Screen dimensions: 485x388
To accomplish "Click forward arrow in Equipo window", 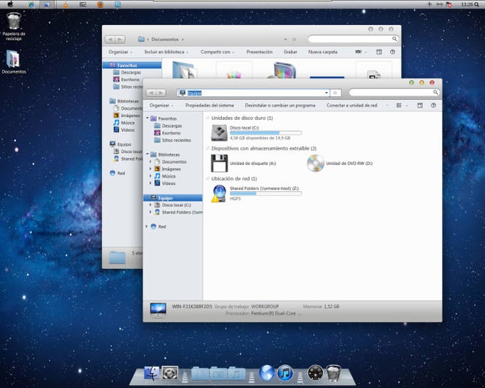I will click(161, 93).
